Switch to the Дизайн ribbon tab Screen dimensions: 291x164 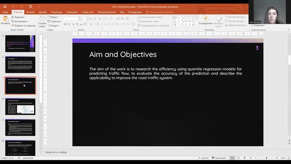[x=43, y=12]
